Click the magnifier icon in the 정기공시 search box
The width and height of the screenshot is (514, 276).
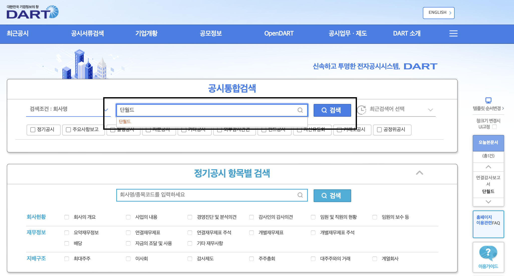(300, 195)
